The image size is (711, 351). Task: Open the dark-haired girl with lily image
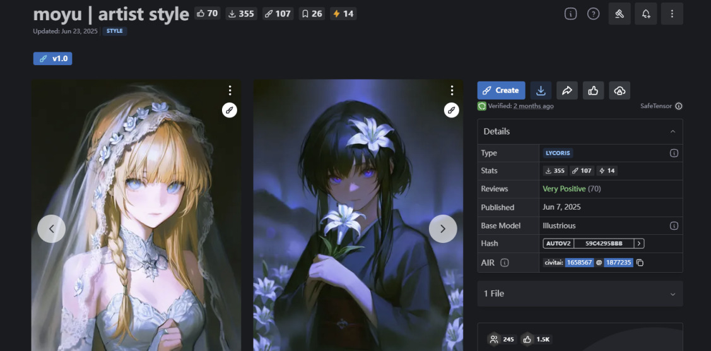358,215
